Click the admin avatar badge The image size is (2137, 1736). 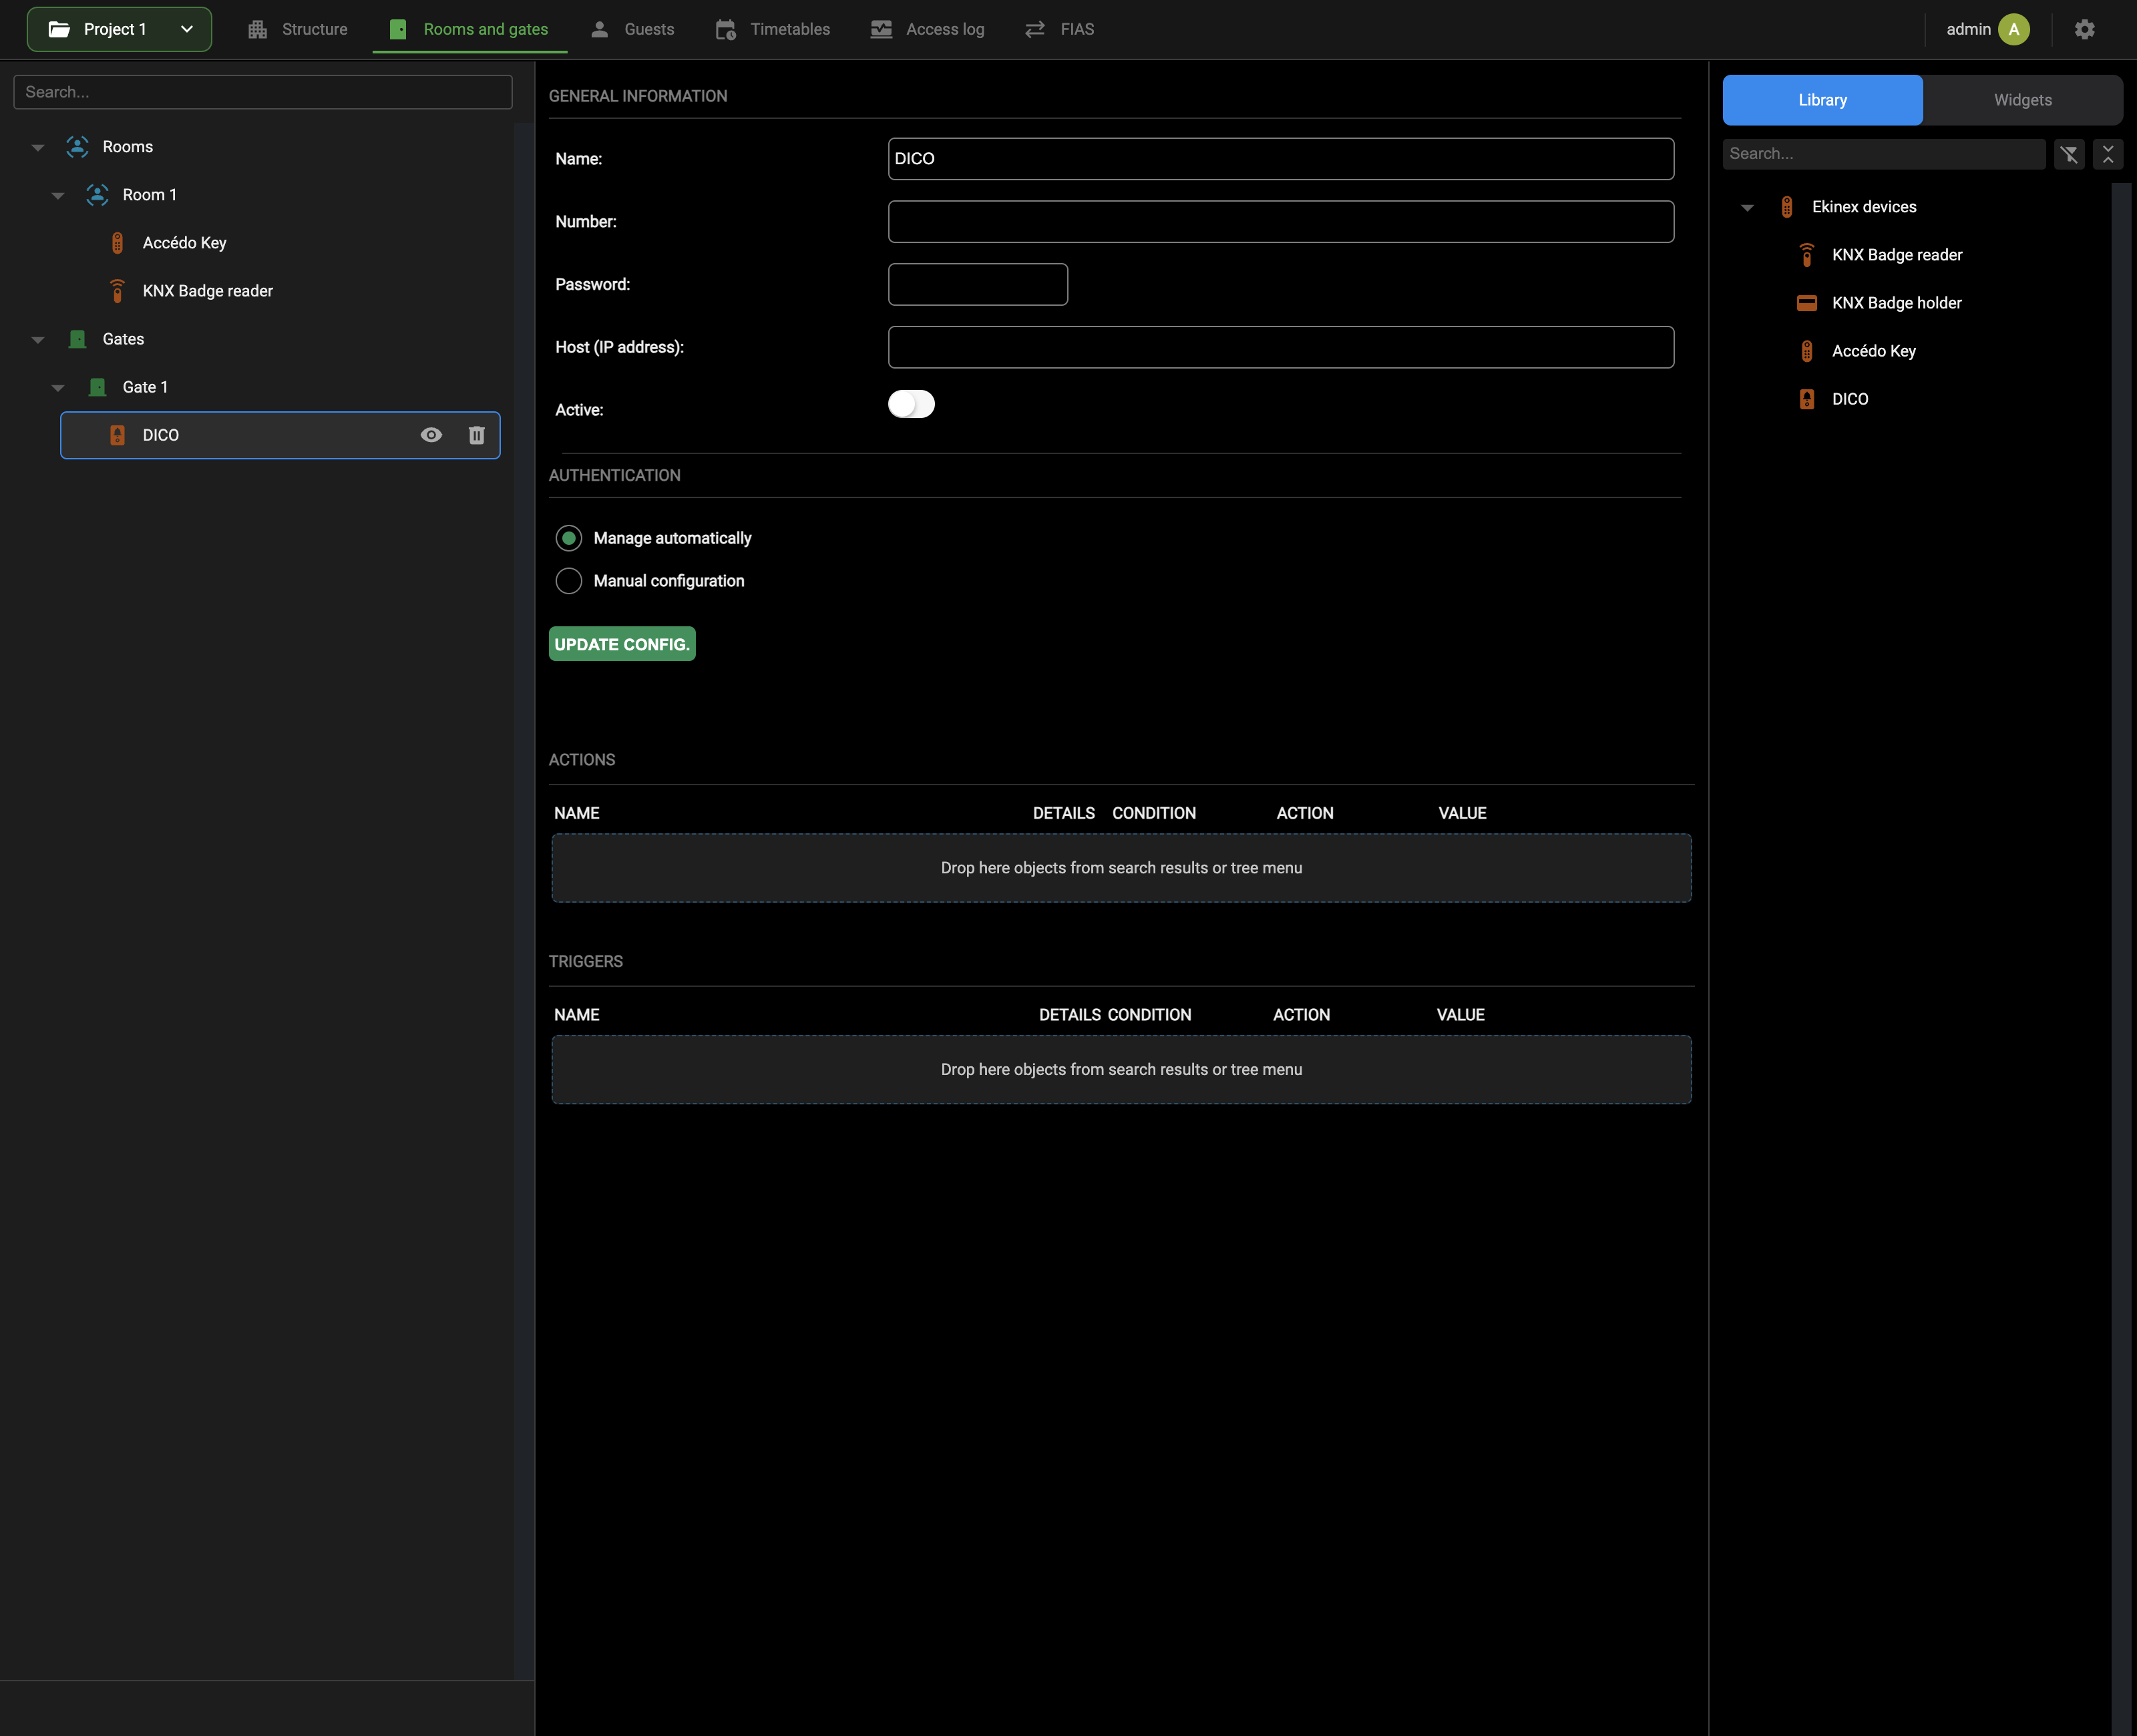click(2014, 30)
